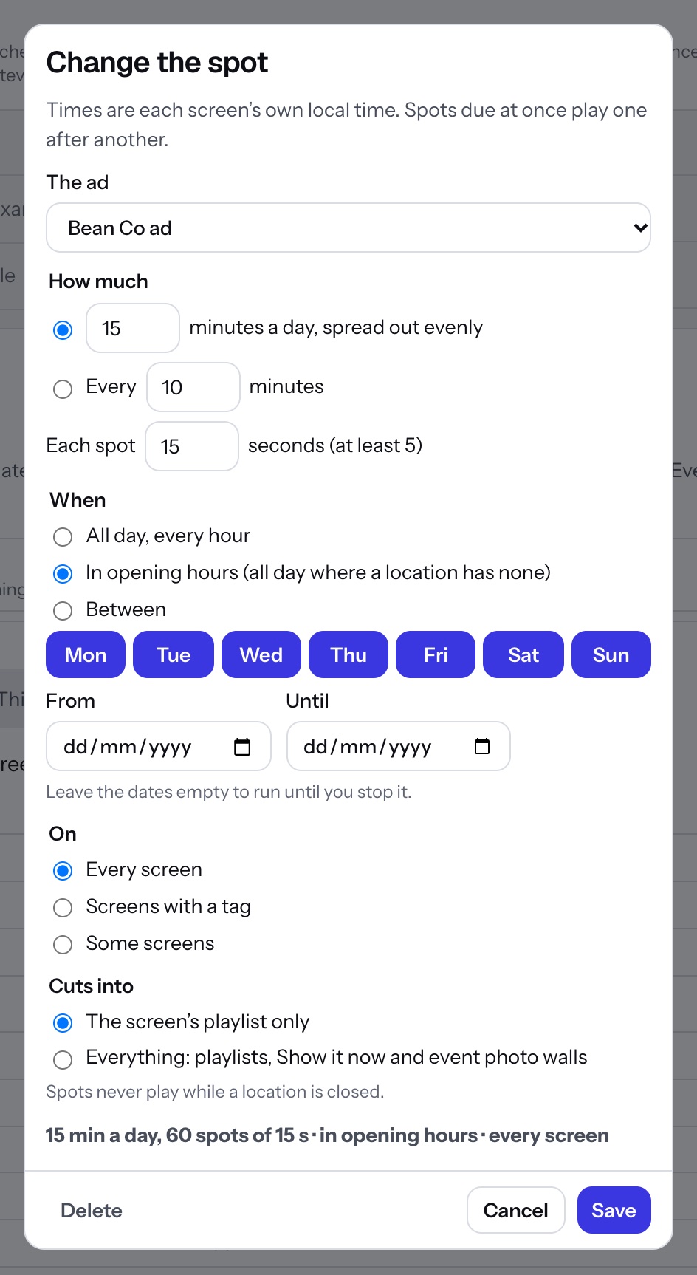Click 'Leave the dates empty' hint text
Viewport: 697px width, 1275px height.
tap(229, 792)
